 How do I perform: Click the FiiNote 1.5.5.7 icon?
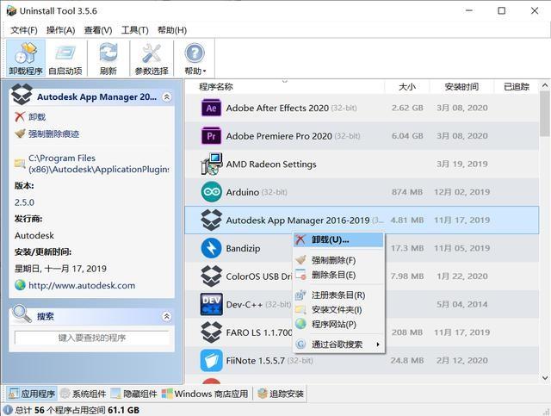pos(211,360)
